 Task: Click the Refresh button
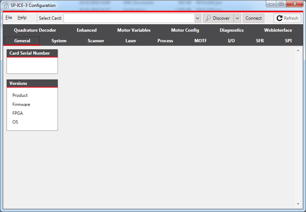[x=287, y=18]
